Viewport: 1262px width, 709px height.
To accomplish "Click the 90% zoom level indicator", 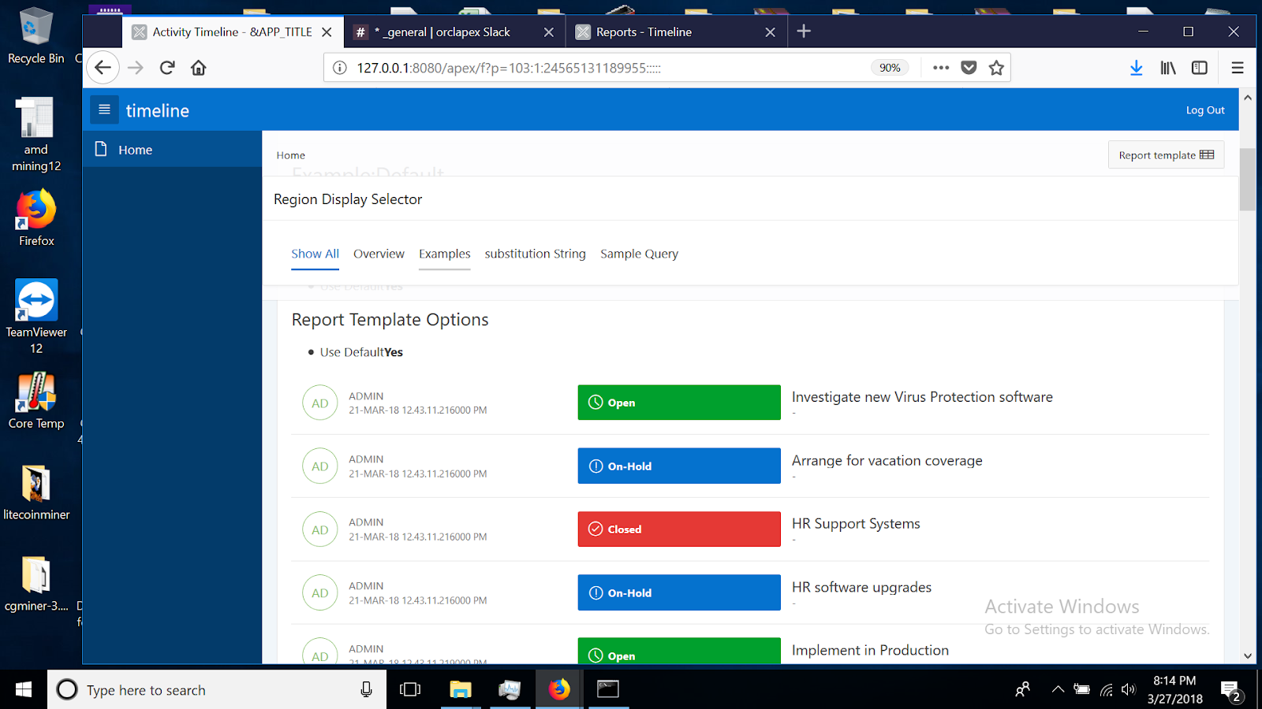I will pyautogui.click(x=890, y=68).
